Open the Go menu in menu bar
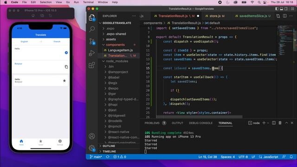Screen dimensions: 297x167 click(68, 2)
